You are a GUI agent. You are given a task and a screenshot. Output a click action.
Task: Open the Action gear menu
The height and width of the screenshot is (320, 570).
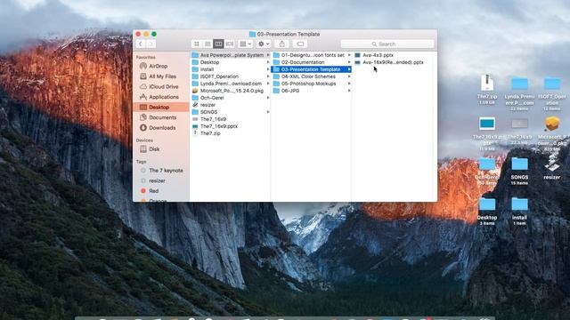pyautogui.click(x=264, y=44)
